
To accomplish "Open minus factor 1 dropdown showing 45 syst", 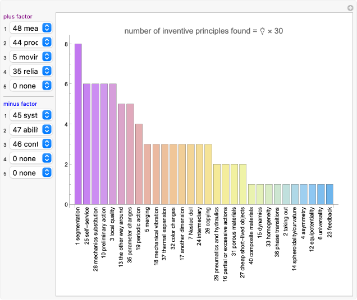I will pyautogui.click(x=31, y=115).
